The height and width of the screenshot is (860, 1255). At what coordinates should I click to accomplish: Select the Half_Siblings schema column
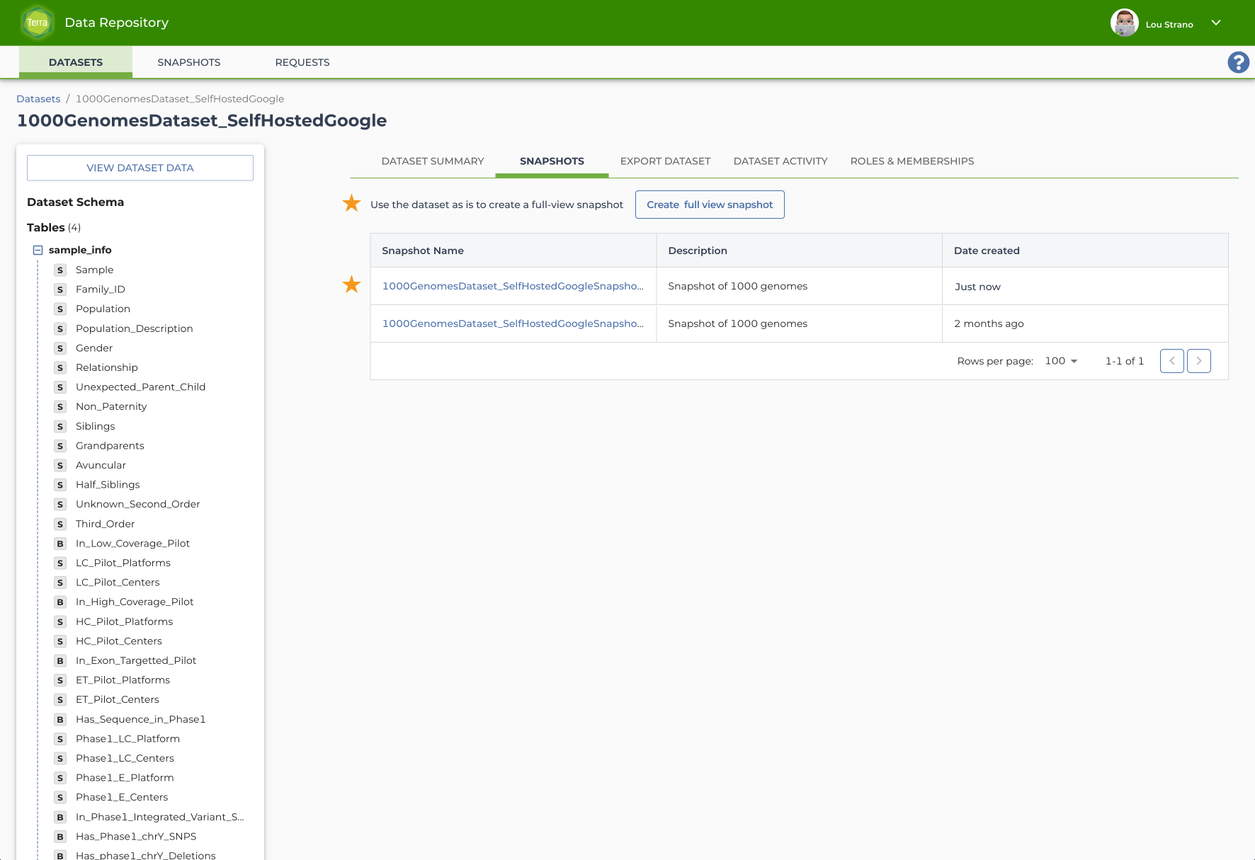click(x=108, y=485)
